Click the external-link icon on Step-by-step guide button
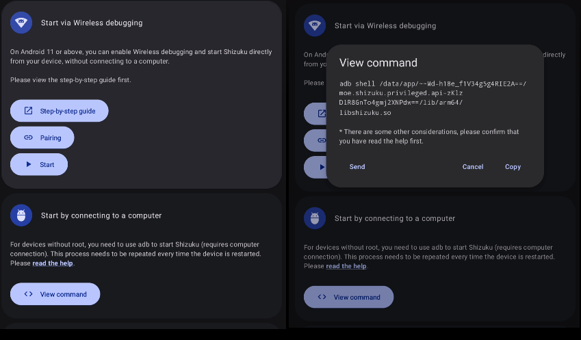 pyautogui.click(x=28, y=111)
